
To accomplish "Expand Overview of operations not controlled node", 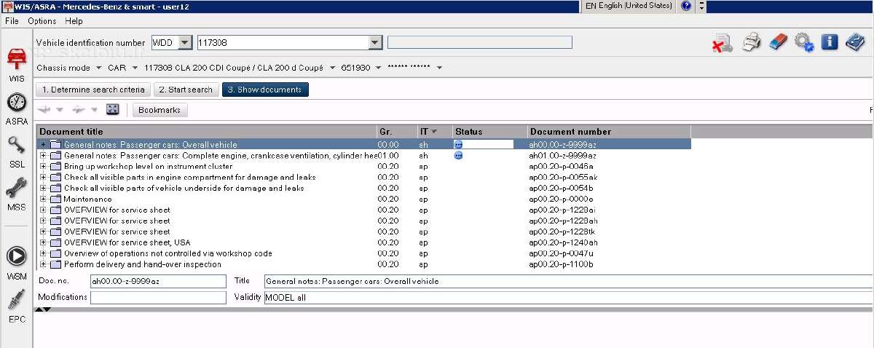I will click(43, 253).
